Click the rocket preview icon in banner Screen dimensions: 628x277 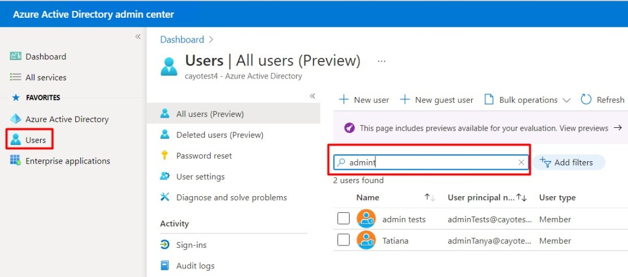(349, 128)
